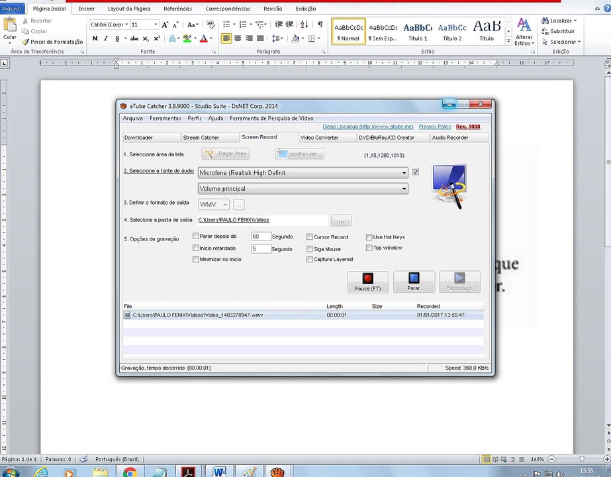This screenshot has width=611, height=477.
Task: Click the output folder browse ... button
Action: click(x=341, y=221)
